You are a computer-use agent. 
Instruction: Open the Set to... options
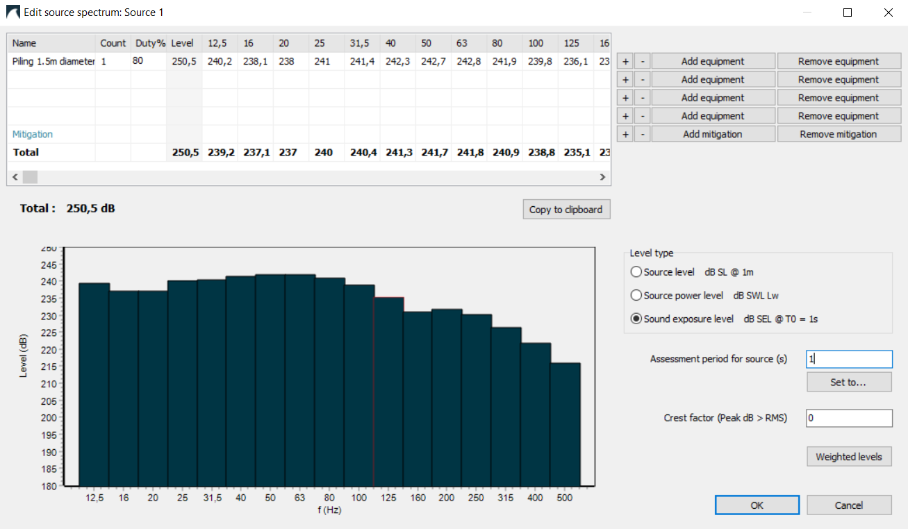pos(849,382)
